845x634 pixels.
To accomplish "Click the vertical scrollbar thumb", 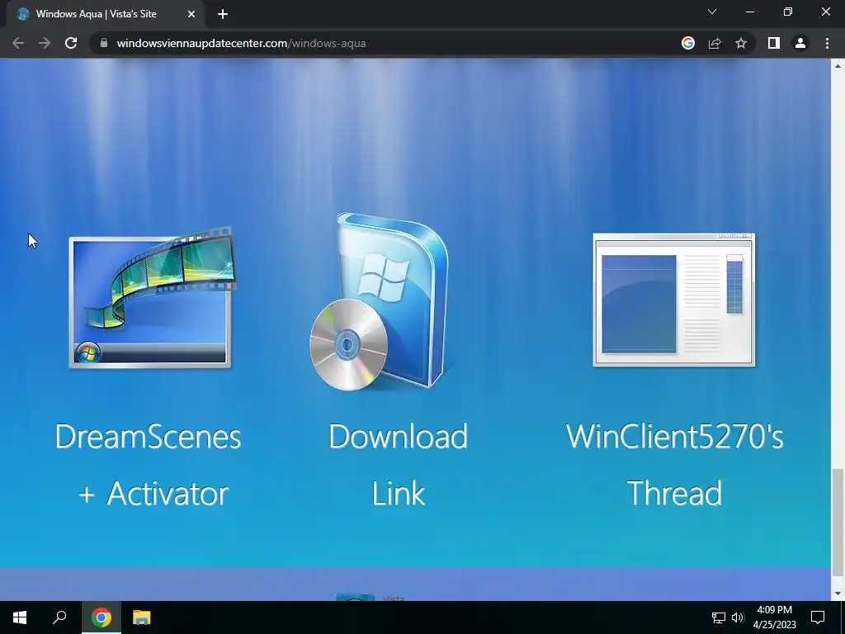I will coord(838,523).
